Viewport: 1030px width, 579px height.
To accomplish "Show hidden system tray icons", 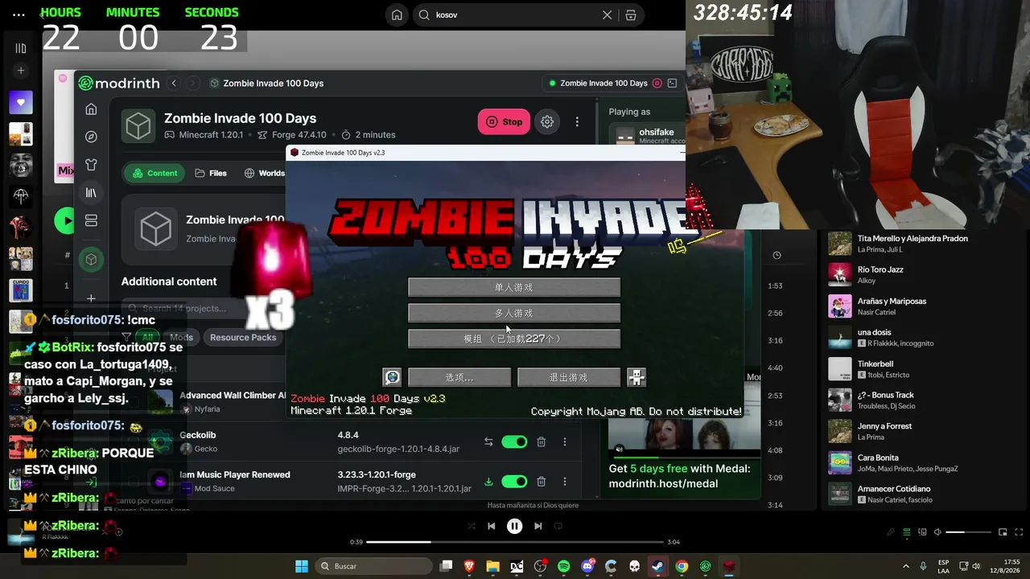I will coord(905,566).
